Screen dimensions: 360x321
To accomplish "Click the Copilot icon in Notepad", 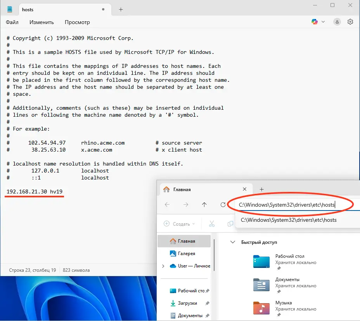I will click(x=315, y=22).
